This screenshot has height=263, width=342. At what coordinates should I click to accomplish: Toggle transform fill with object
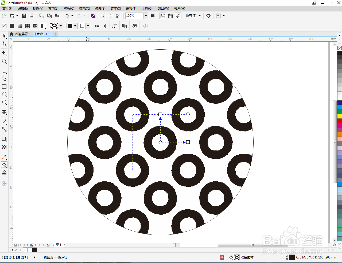(x=115, y=26)
